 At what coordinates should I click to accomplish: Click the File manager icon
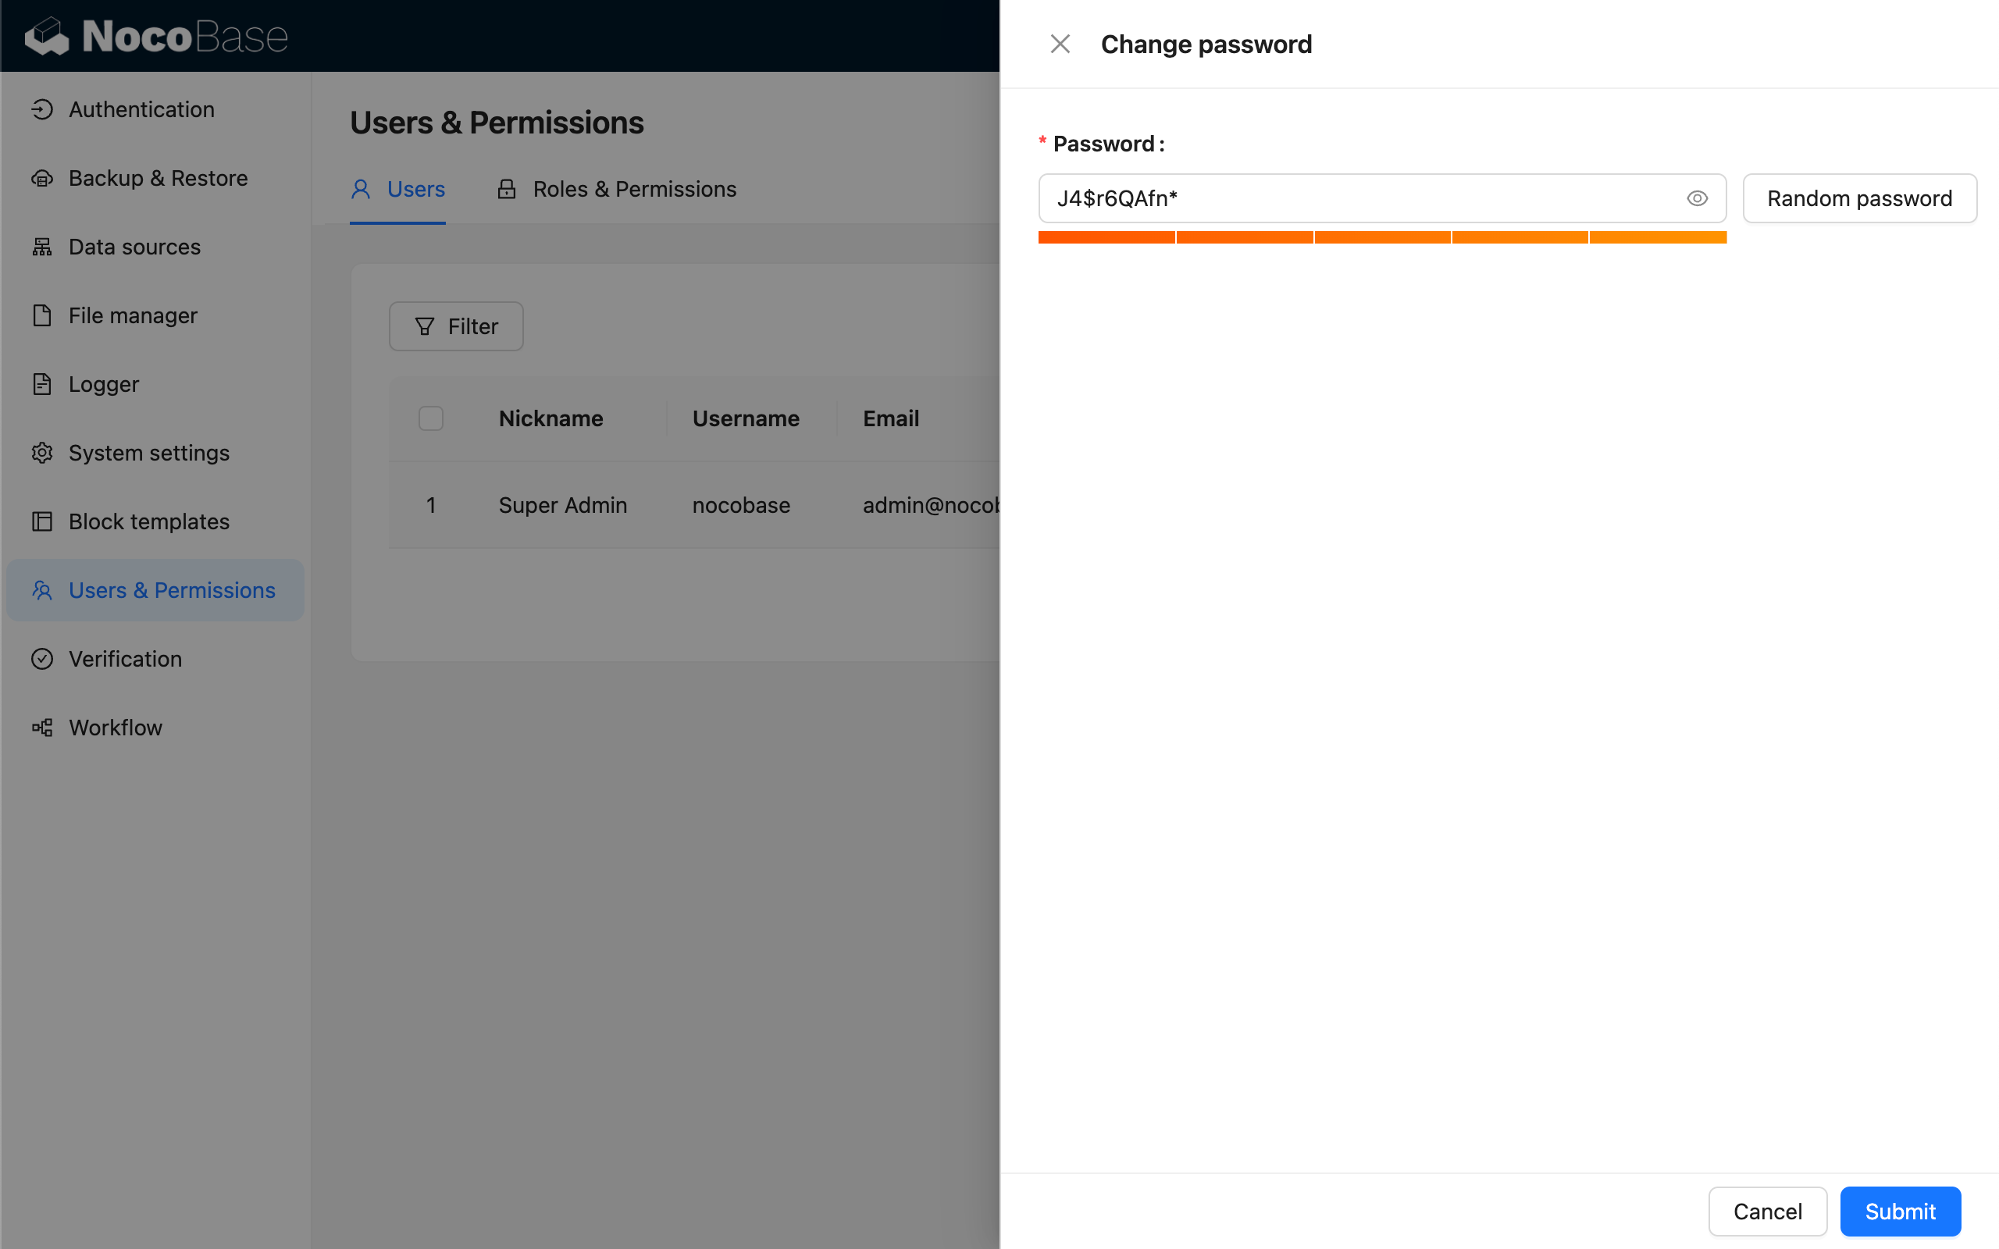(42, 315)
